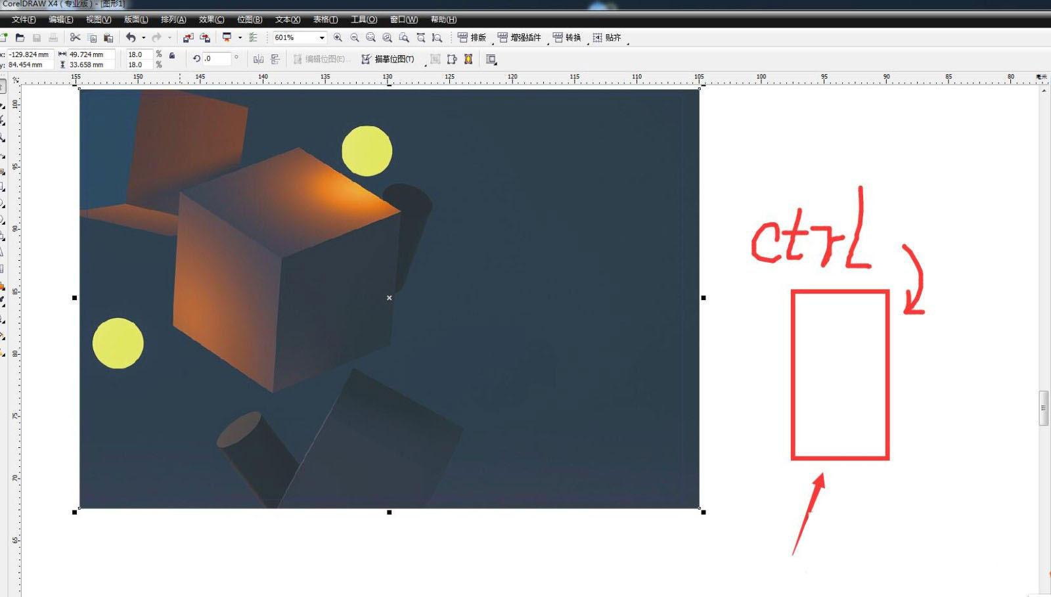Image resolution: width=1051 pixels, height=597 pixels.
Task: Click the 描摹位图(T) button
Action: [x=388, y=59]
